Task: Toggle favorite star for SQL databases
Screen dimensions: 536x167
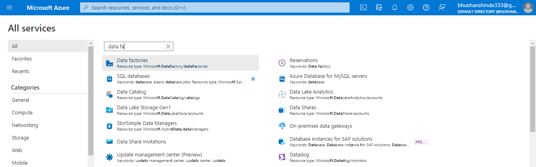Action: 253,79
